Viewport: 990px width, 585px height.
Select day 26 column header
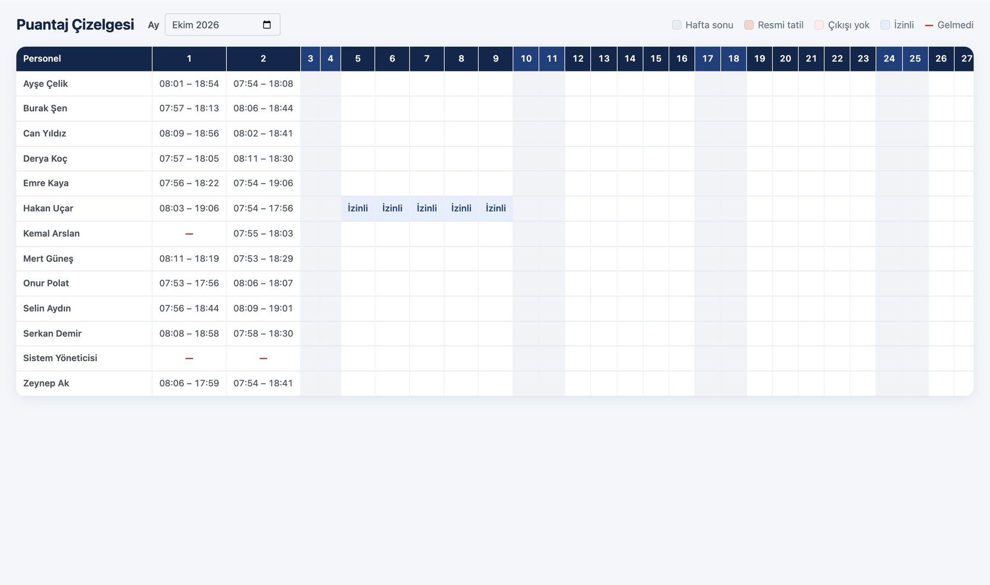coord(941,59)
